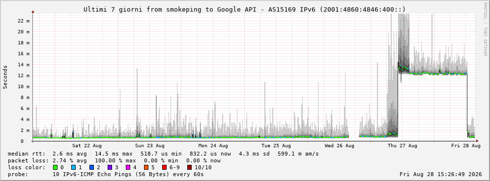The height and width of the screenshot is (181, 490).
Task: Click the Sun 23 Aug axis label
Action: [x=150, y=146]
